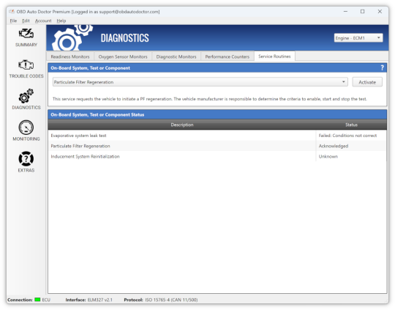This screenshot has width=395, height=310.
Task: Open the Extras lifebuoy section
Action: (26, 162)
